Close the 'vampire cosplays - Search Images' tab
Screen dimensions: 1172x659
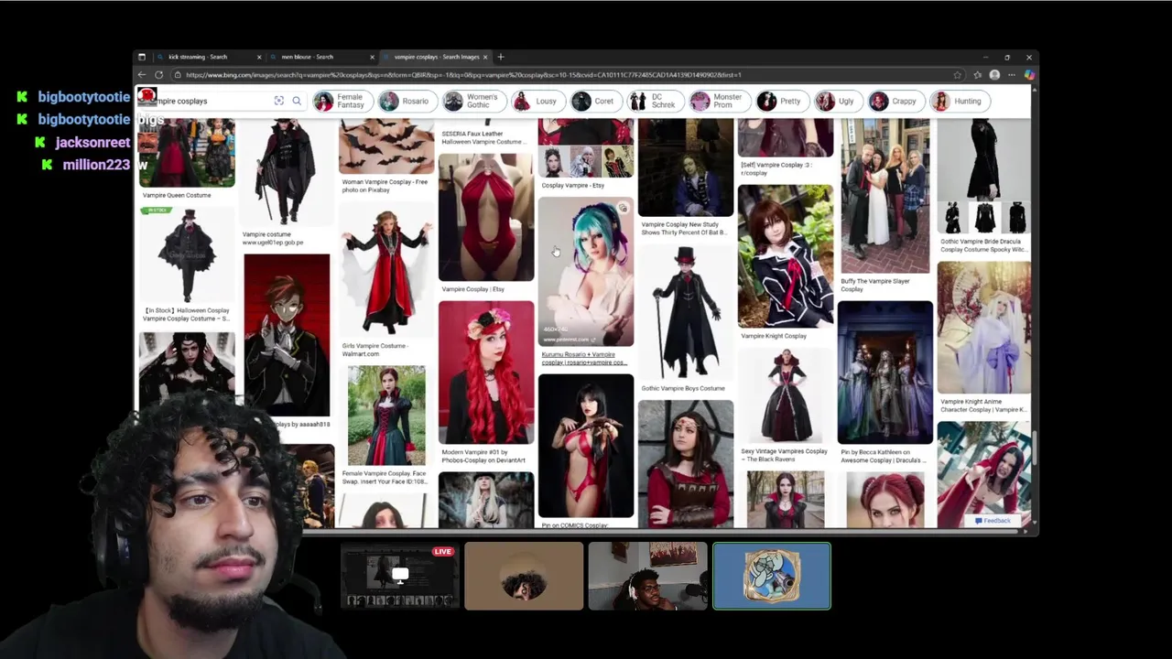[485, 57]
